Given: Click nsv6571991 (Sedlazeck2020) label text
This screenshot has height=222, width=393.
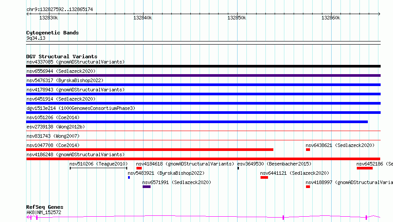Looking at the screenshot, I should [177, 182].
